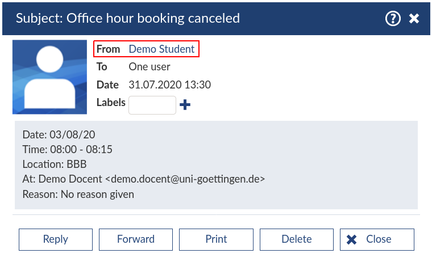Click the subject title text
This screenshot has height=266, width=432.
[128, 18]
